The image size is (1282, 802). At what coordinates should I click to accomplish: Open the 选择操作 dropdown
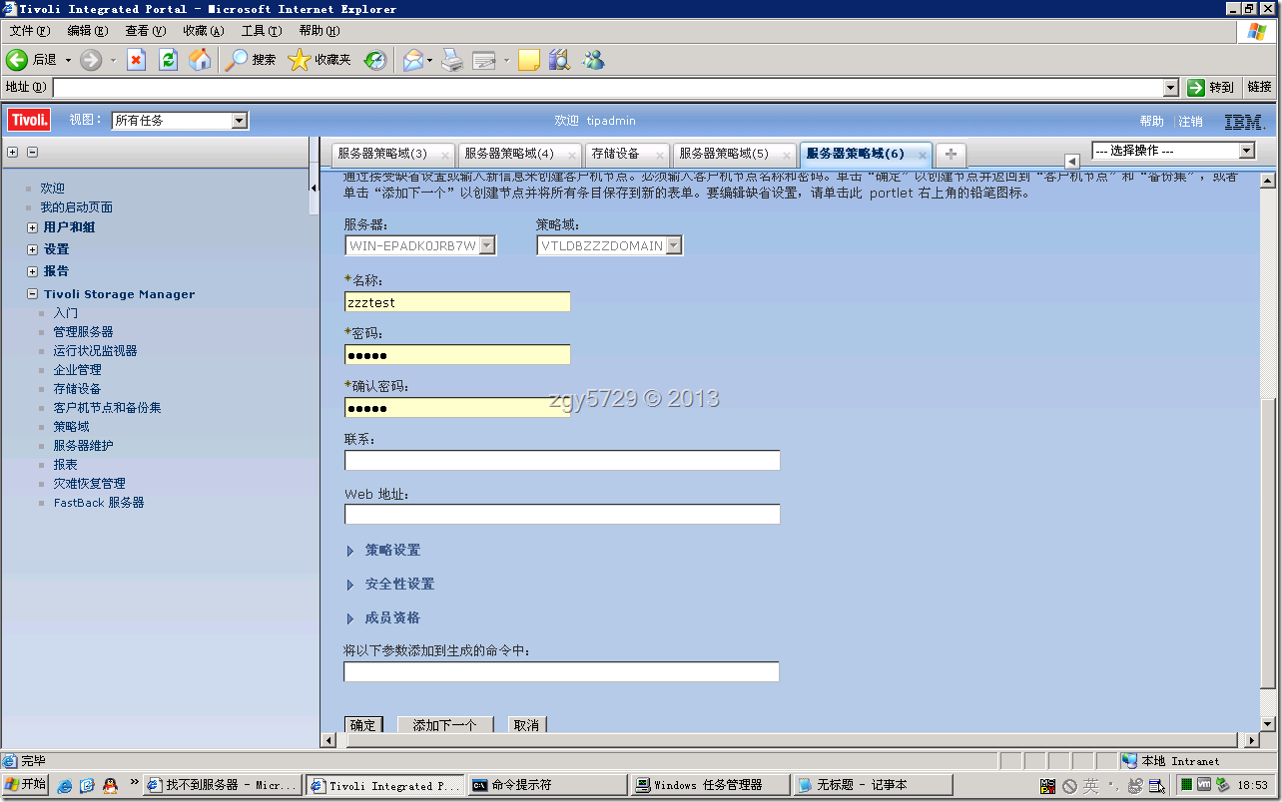point(1246,151)
